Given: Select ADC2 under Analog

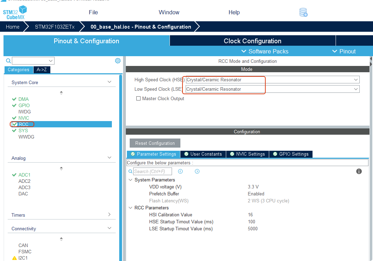Looking at the screenshot, I should point(24,181).
